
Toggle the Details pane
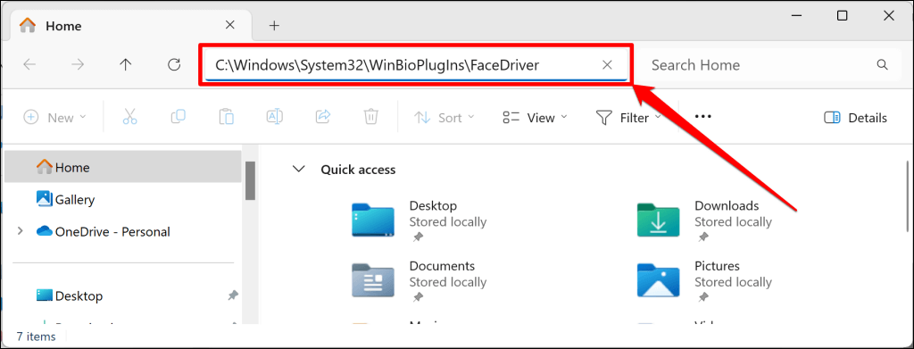click(x=855, y=118)
